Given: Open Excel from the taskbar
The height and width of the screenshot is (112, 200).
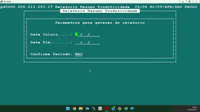Looking at the screenshot, I should pos(126,109).
